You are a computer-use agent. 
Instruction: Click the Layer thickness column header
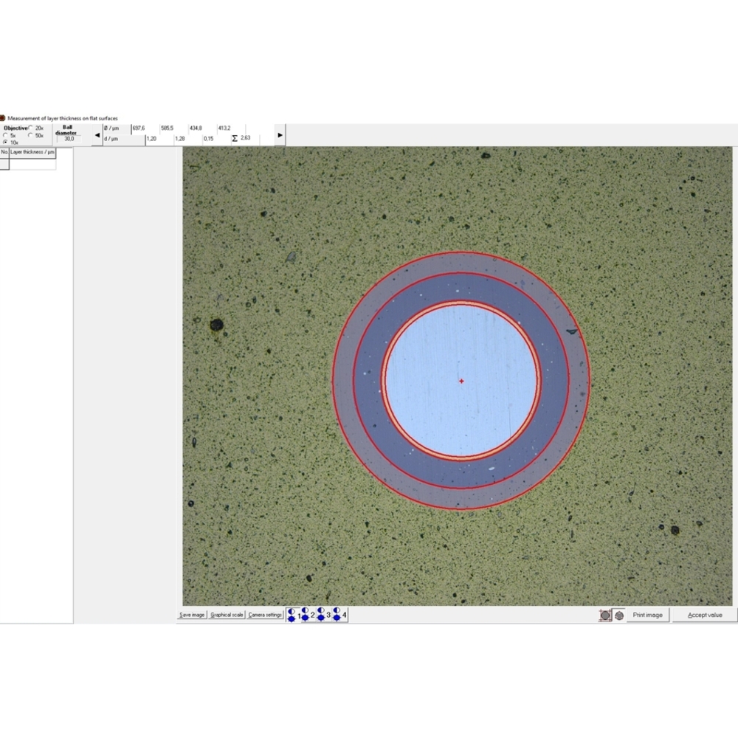[x=32, y=152]
